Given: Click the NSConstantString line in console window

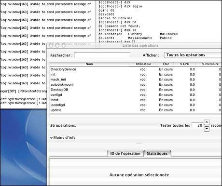Looking at the screenshot, I should click(x=23, y=91).
